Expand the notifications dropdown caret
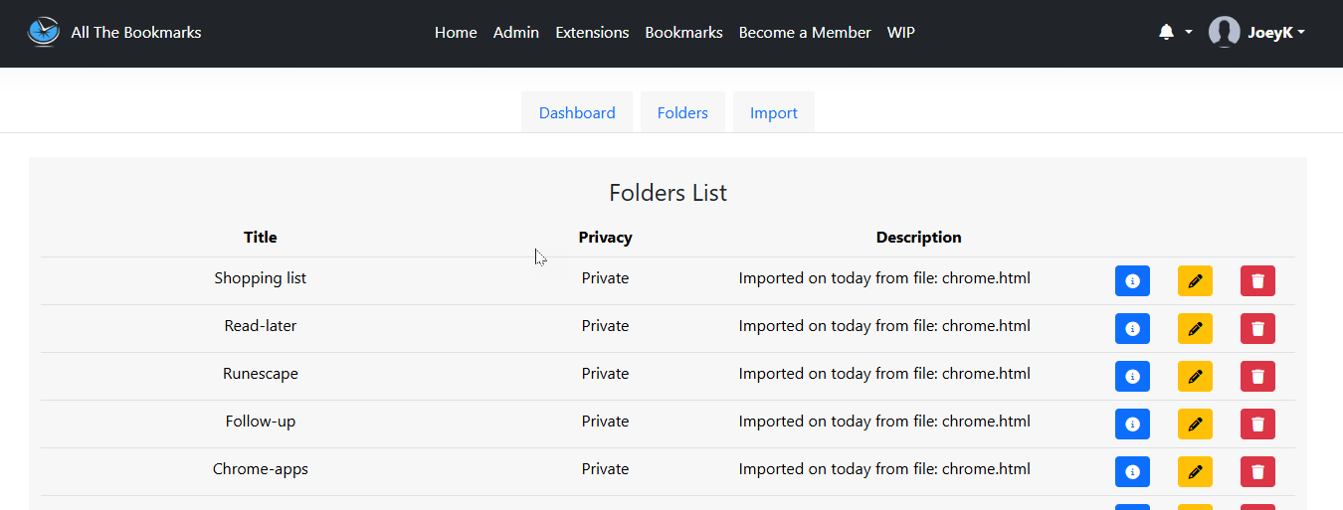 pos(1188,33)
